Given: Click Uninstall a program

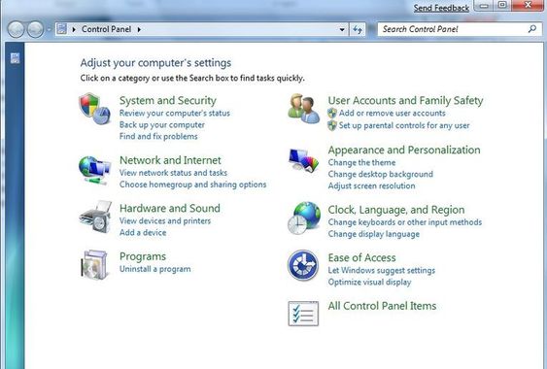Looking at the screenshot, I should click(155, 269).
